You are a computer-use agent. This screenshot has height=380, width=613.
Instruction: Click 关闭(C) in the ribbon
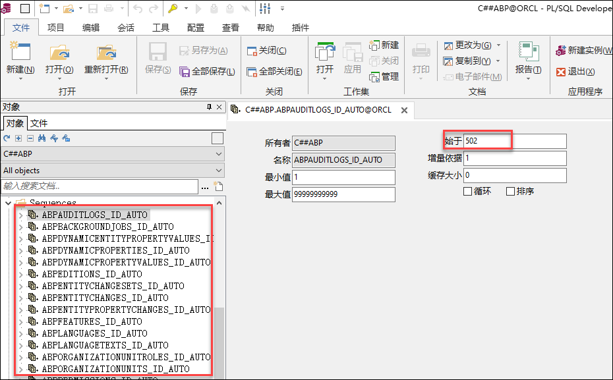[x=267, y=50]
